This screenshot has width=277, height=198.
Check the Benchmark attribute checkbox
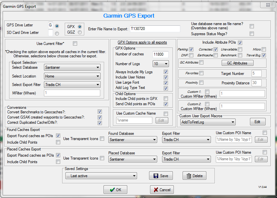coord(240,55)
